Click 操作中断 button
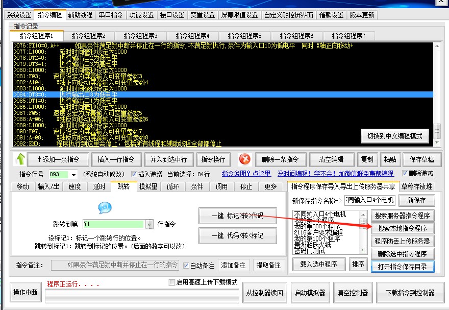Image resolution: width=449 pixels, height=310 pixels. pyautogui.click(x=25, y=292)
